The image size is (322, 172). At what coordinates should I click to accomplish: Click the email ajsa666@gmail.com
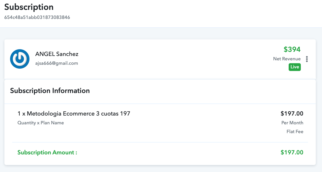click(57, 63)
